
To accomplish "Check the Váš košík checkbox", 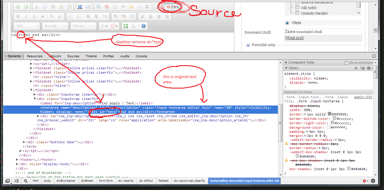I will pyautogui.click(x=297, y=8).
